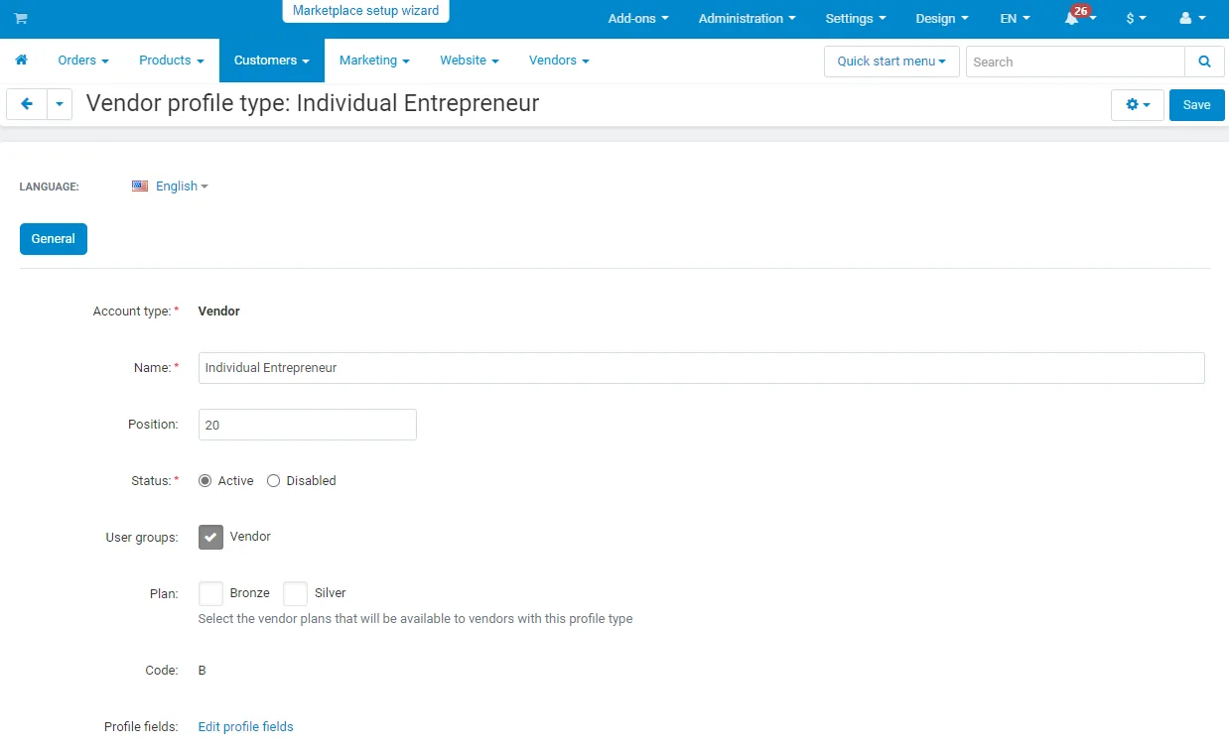This screenshot has height=749, width=1229.
Task: Open the Customers menu
Action: [x=272, y=61]
